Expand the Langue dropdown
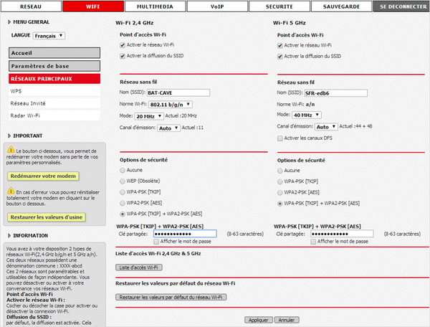 [x=49, y=35]
